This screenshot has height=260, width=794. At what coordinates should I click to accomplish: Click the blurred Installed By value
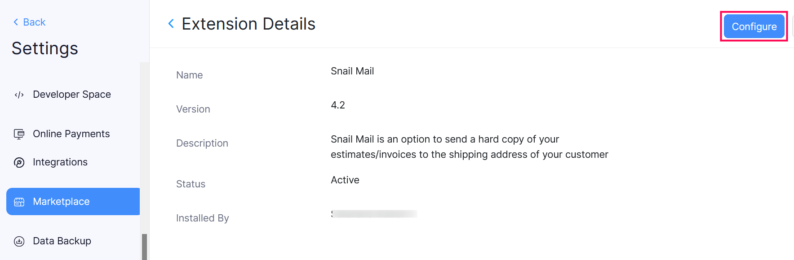[374, 214]
